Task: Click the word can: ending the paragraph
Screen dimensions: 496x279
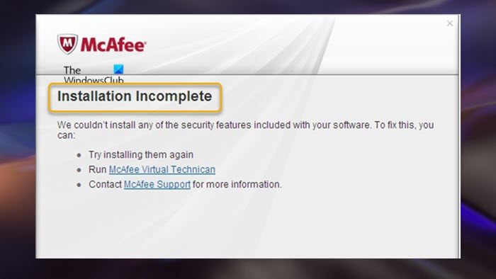Action: [x=66, y=135]
